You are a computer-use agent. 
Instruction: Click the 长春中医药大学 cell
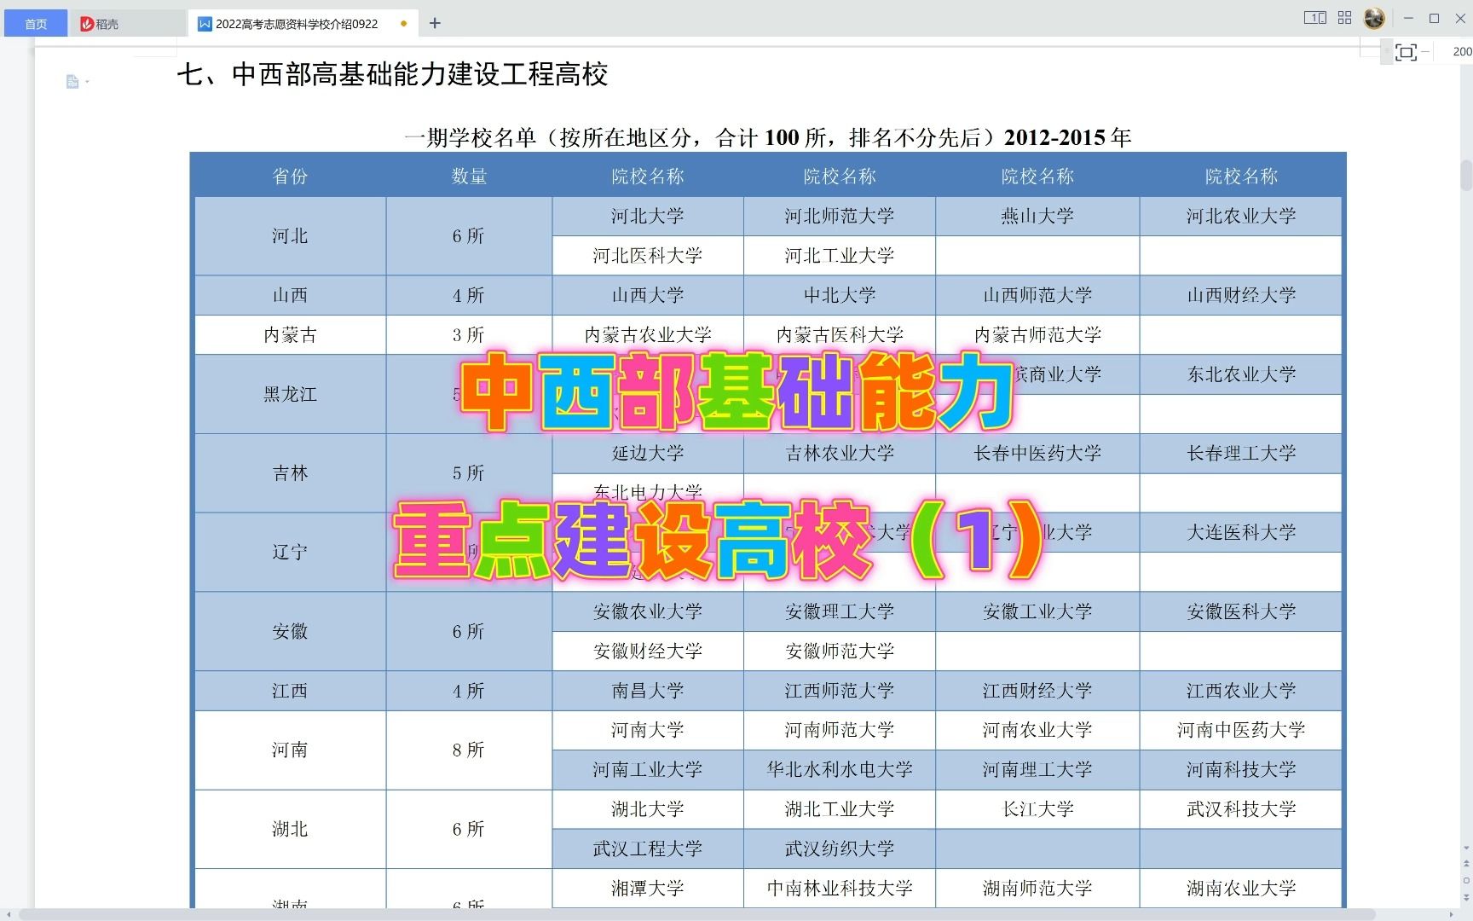1037,454
